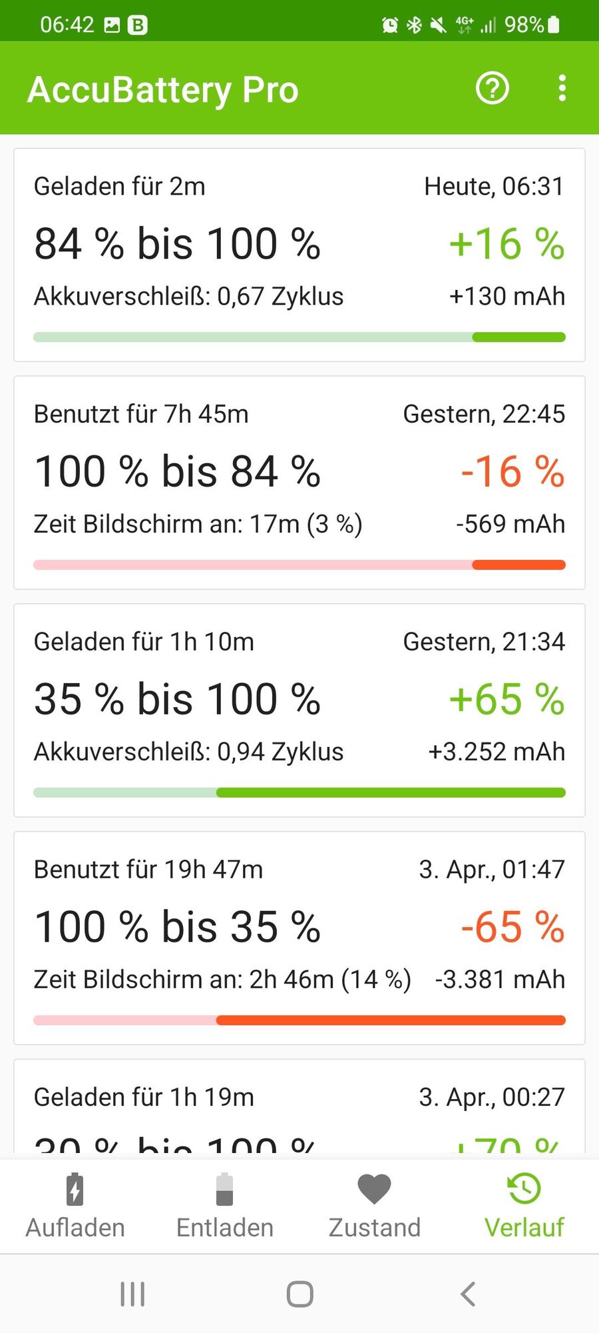Viewport: 599px width, 1333px height.
Task: Tap the Zustand heart icon
Action: [375, 1189]
